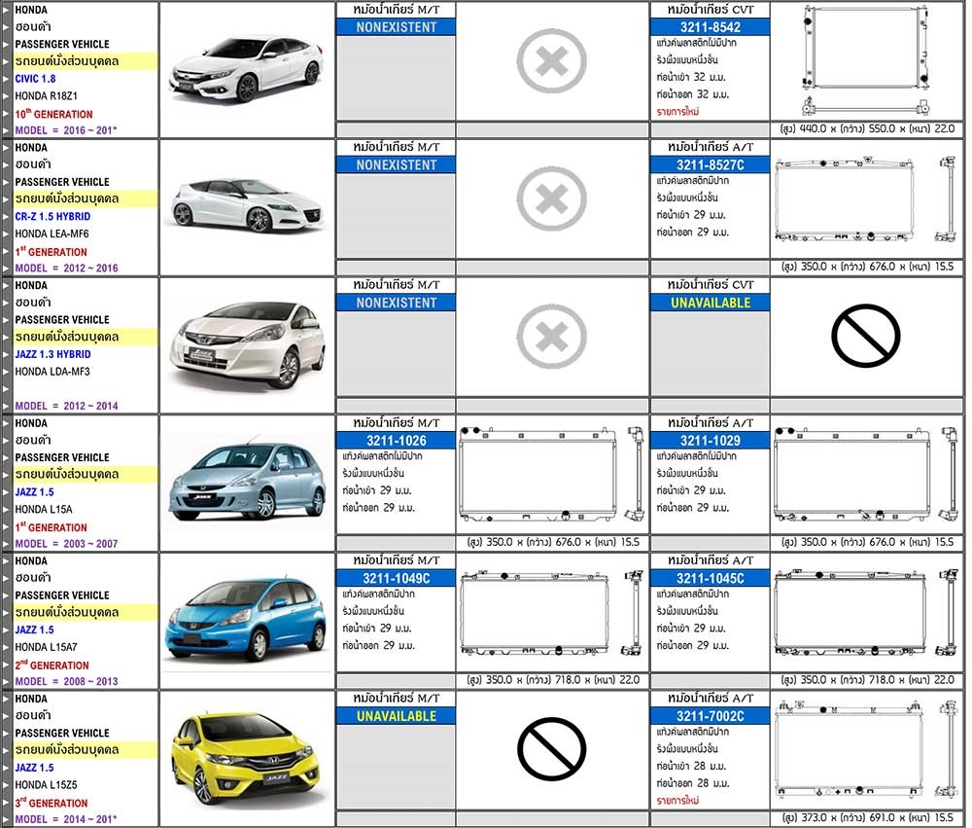
Task: Click the CVT UNAVAILABLE label for Jazz 1.3 Hybrid
Action: coord(711,303)
